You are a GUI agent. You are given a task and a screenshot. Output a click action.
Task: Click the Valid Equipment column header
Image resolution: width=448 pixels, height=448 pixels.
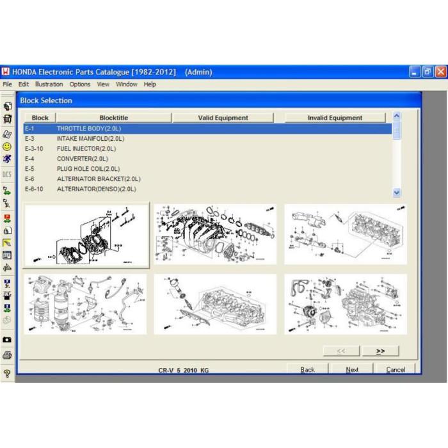point(223,118)
